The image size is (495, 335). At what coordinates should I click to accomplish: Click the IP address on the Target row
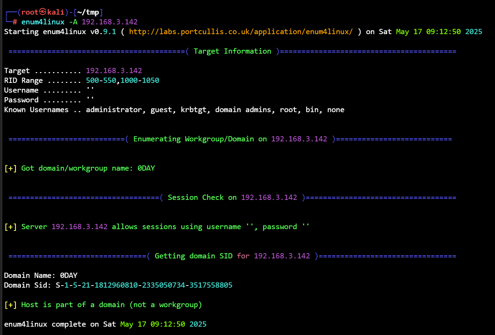pyautogui.click(x=114, y=71)
